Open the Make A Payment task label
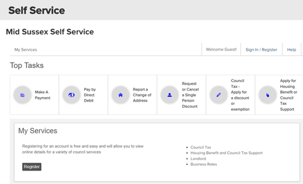This screenshot has width=303, height=184. 42,95
